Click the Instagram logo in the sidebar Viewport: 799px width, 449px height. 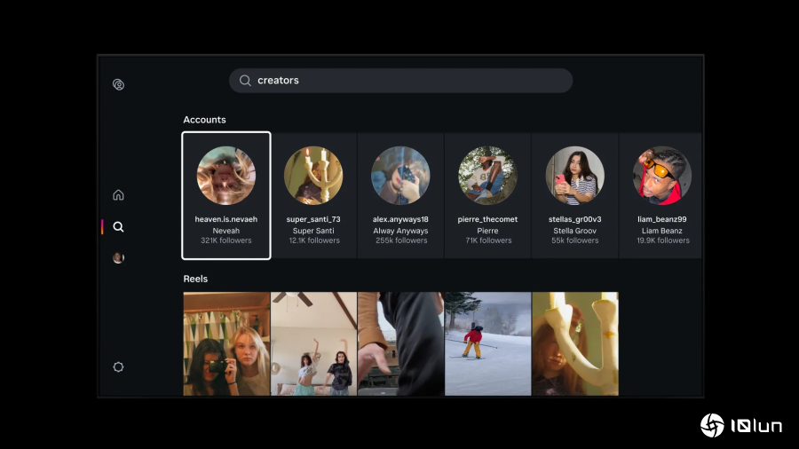click(x=118, y=85)
